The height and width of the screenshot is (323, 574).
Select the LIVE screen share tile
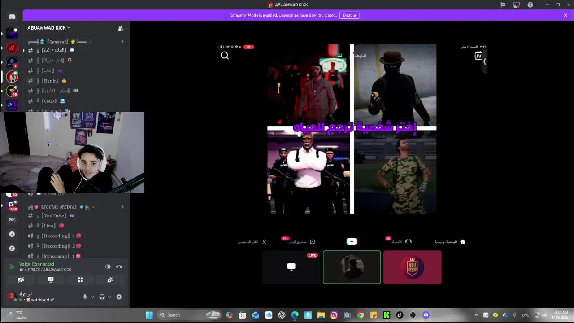pyautogui.click(x=291, y=267)
